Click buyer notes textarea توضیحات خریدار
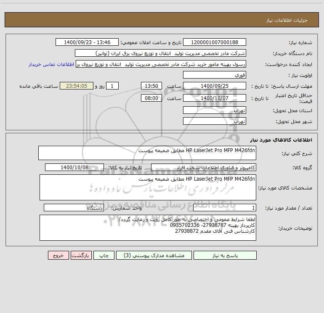 coord(148,228)
